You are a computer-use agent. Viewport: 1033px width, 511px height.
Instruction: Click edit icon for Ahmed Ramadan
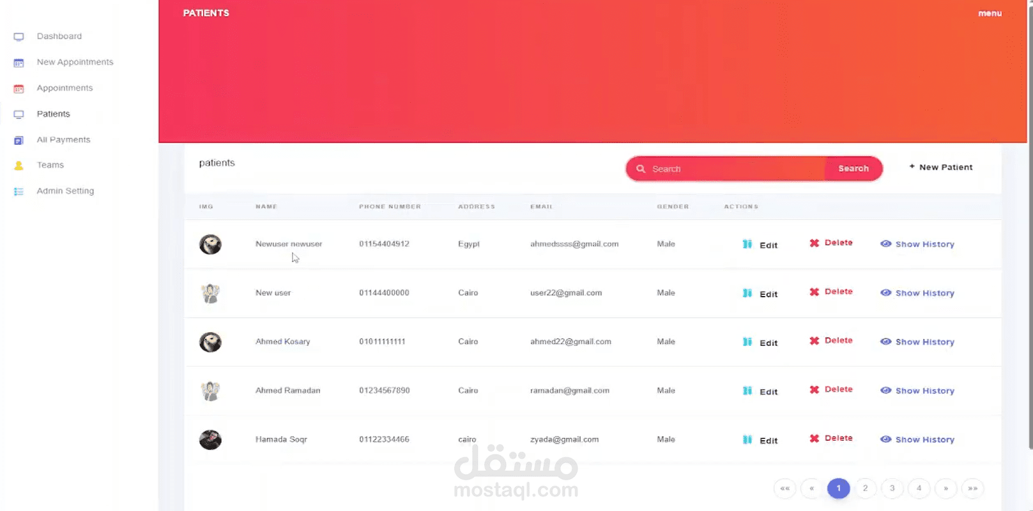(747, 391)
